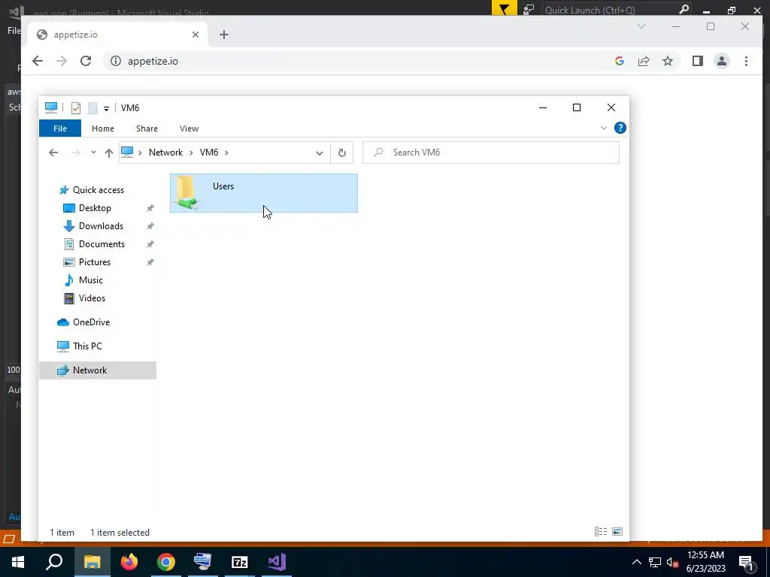
Task: Click the Properties quick access toolbar icon
Action: pos(76,108)
